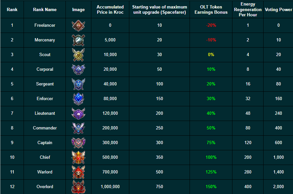Click the Mercenary rank badge icon
293x194 pixels.
pos(78,40)
